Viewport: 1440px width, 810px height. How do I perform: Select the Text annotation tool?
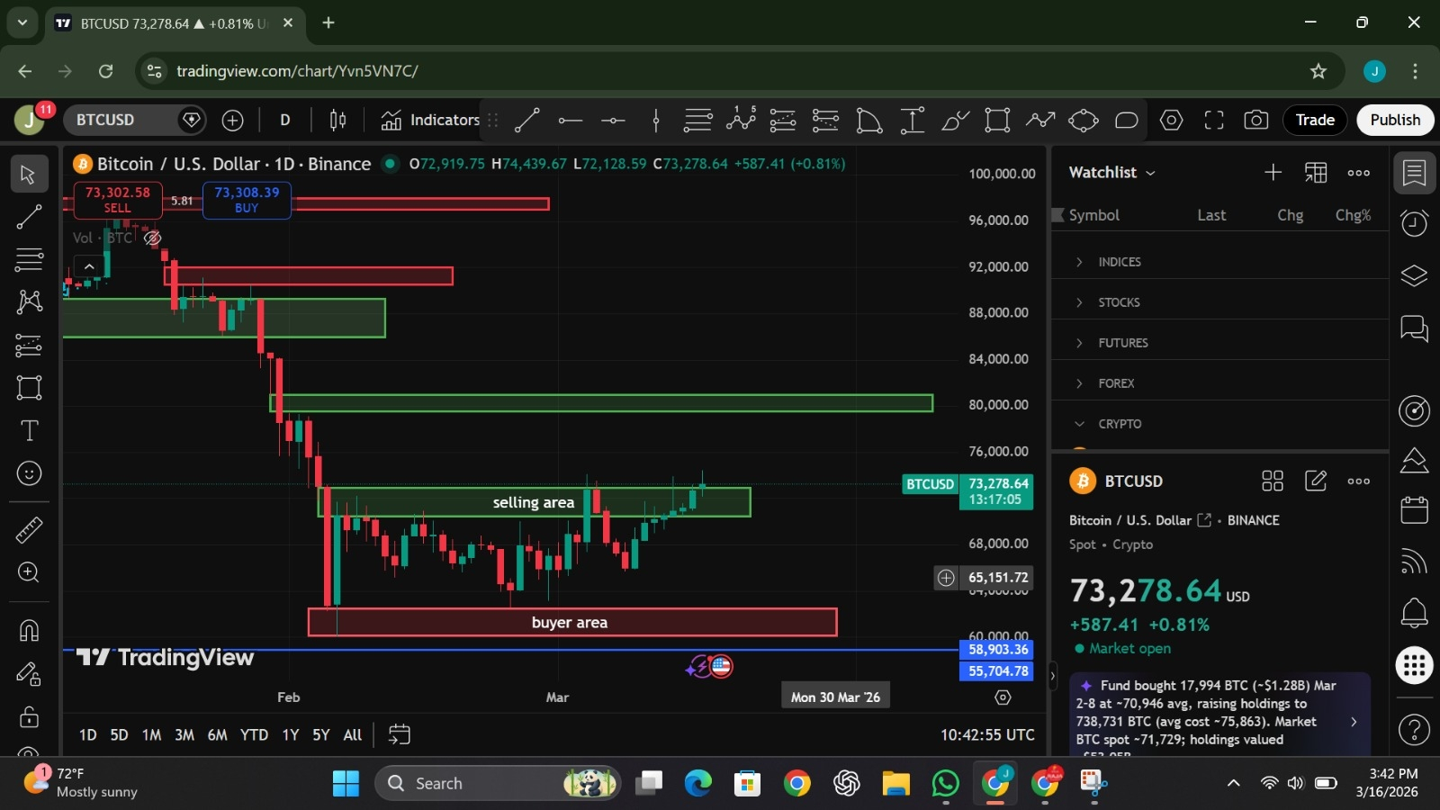point(29,430)
